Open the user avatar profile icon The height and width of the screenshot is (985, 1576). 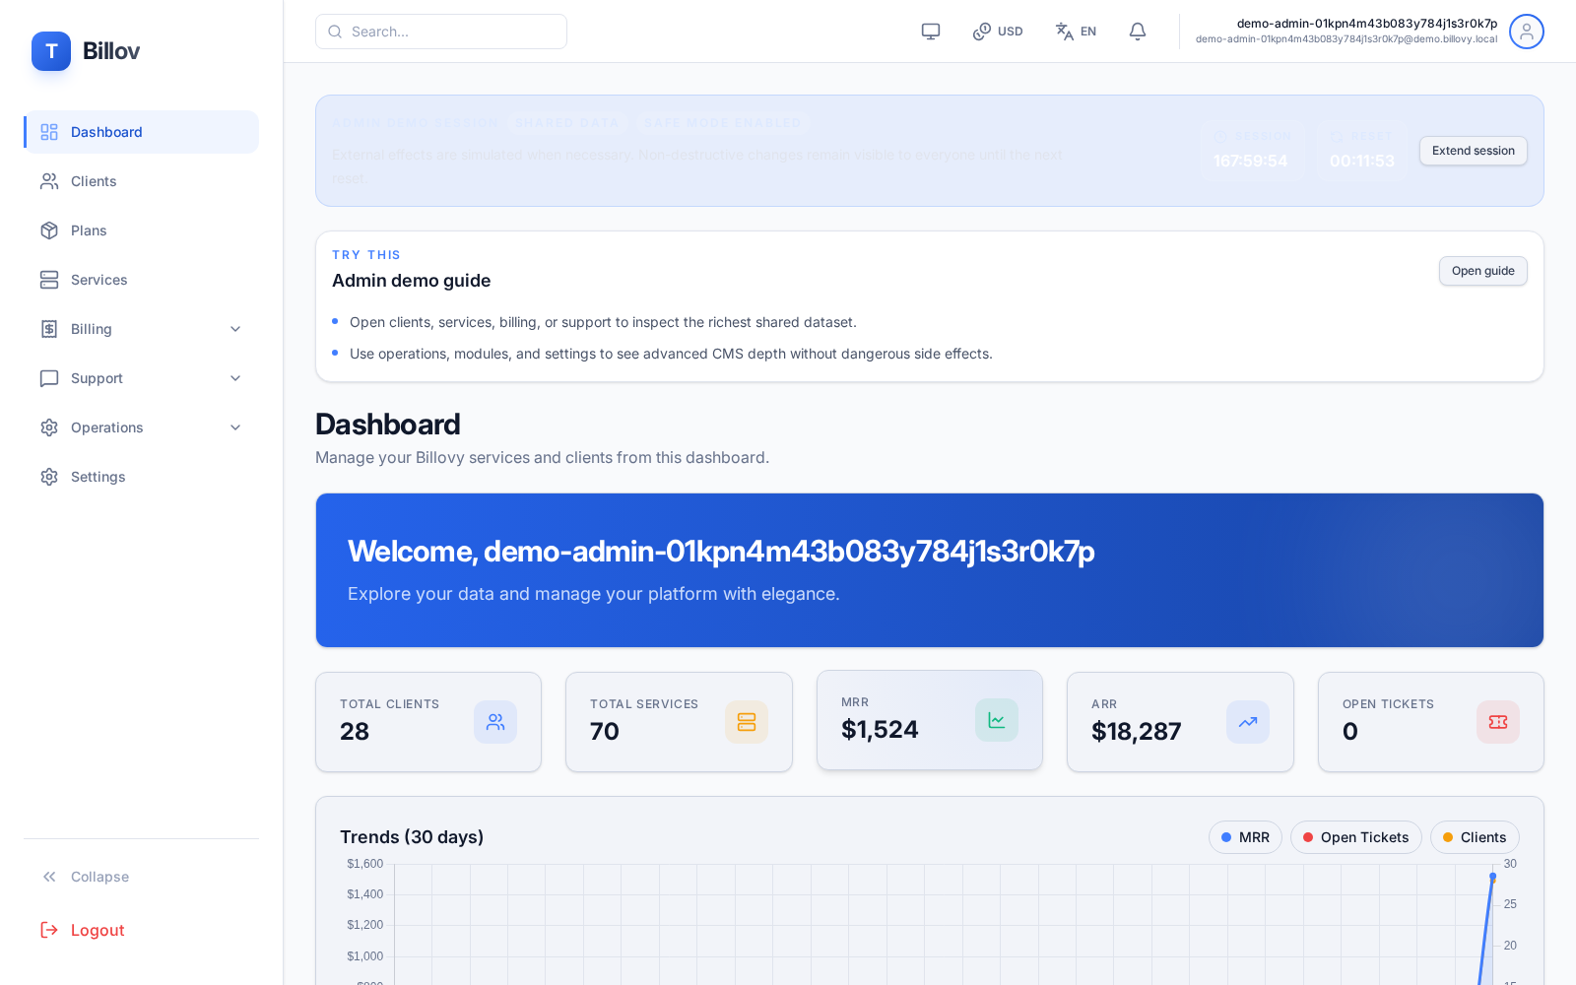pyautogui.click(x=1527, y=31)
